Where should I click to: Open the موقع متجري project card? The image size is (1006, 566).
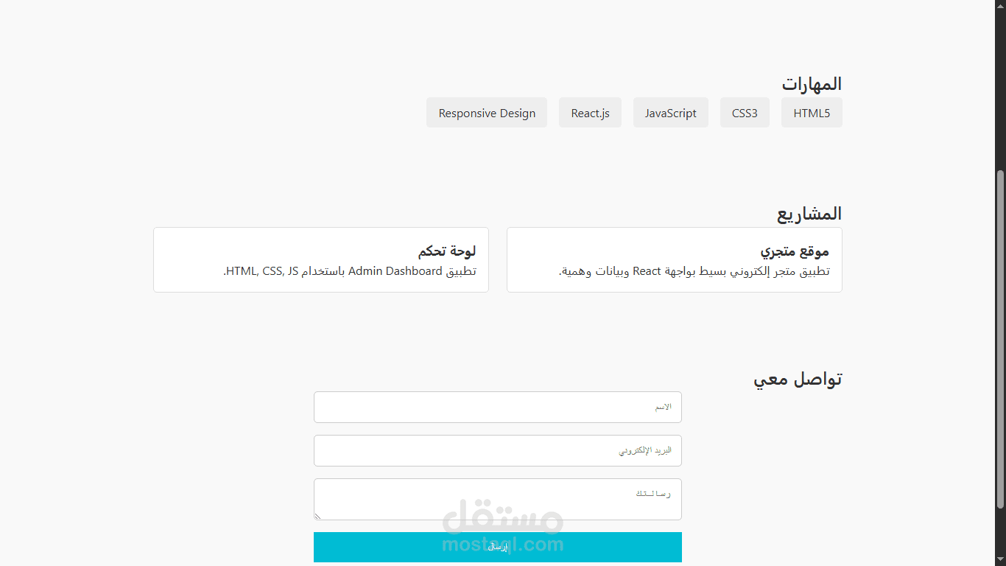coord(675,260)
